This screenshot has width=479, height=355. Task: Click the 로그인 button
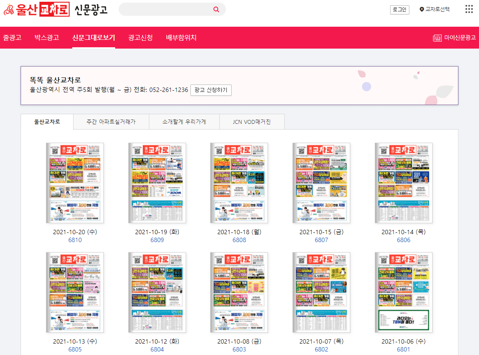pyautogui.click(x=400, y=9)
